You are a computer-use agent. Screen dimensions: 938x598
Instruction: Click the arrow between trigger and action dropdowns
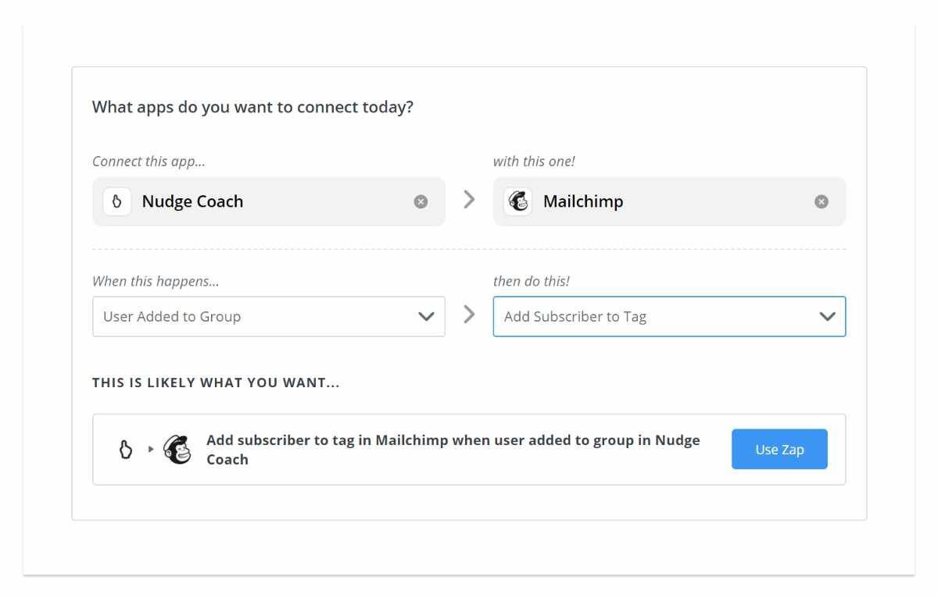click(469, 315)
